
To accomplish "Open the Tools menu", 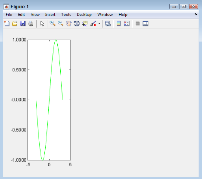I will (66, 15).
